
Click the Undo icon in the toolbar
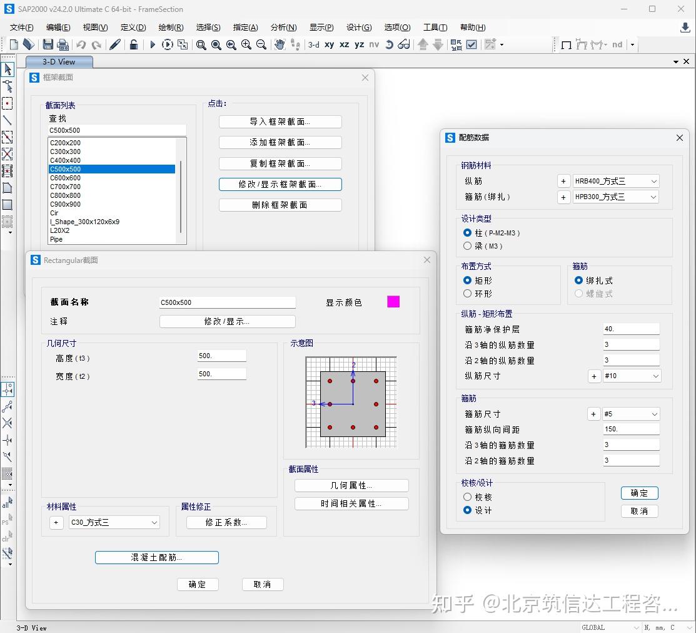click(80, 44)
